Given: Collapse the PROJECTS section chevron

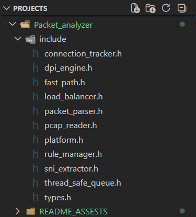Looking at the screenshot, I should 7,8.
